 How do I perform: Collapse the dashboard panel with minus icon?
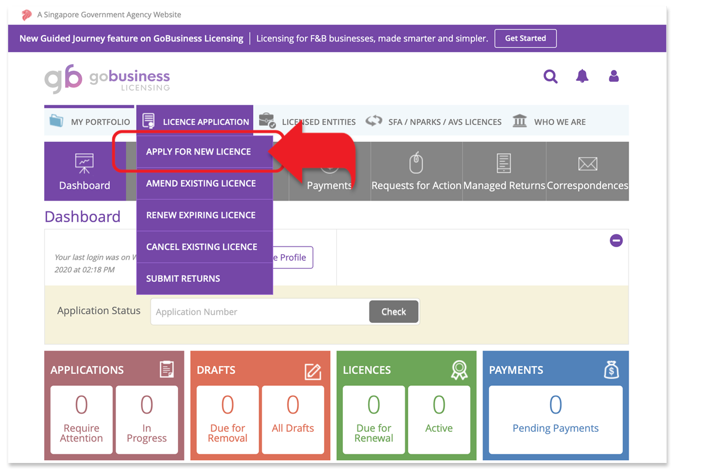[616, 240]
